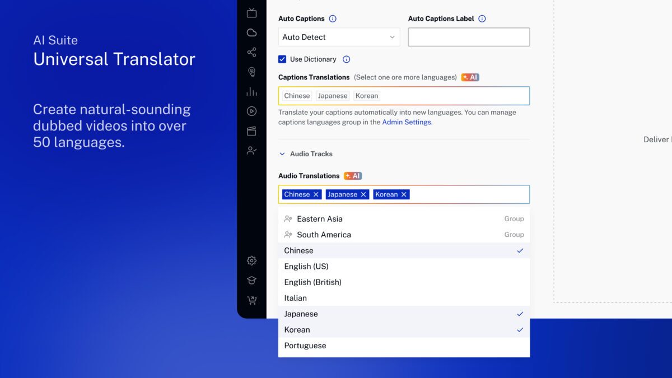Click the play circle icon in sidebar

(x=251, y=111)
